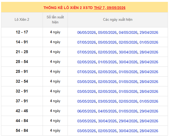Open 01/05/2026 in the 42 - 46 row
Image resolution: width=169 pixels, height=138 pixels.
[x=128, y=111]
